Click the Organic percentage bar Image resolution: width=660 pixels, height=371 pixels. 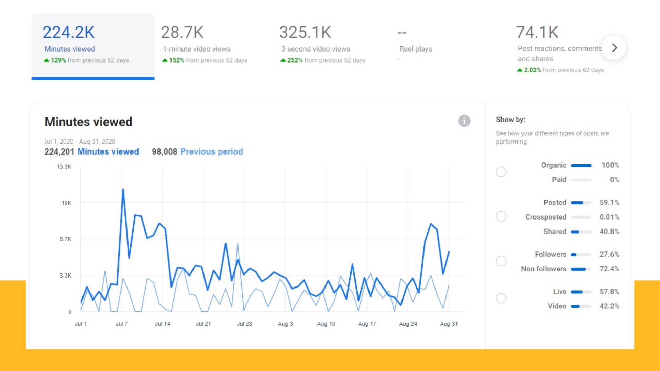pyautogui.click(x=581, y=166)
